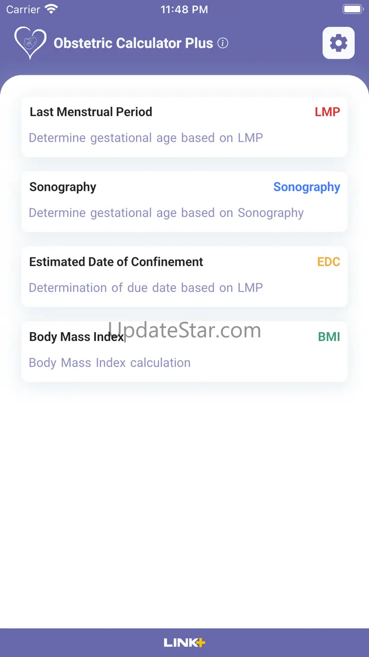This screenshot has width=369, height=657.
Task: Open settings via the gear icon
Action: 338,43
